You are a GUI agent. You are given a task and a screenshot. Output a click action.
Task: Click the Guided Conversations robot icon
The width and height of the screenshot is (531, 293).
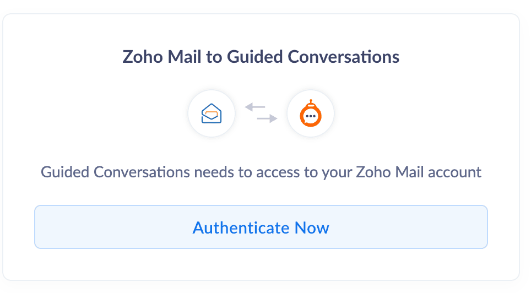pos(310,115)
